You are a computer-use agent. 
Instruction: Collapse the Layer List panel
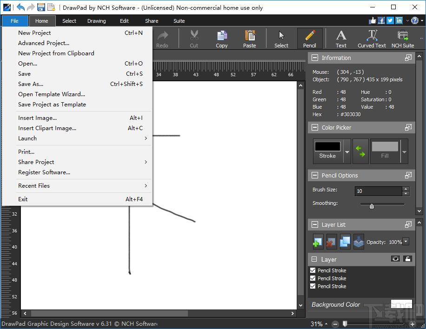pyautogui.click(x=314, y=224)
